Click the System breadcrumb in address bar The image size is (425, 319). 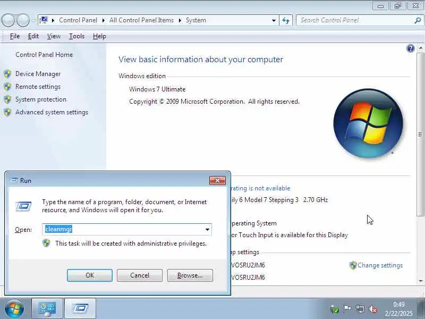tap(196, 20)
